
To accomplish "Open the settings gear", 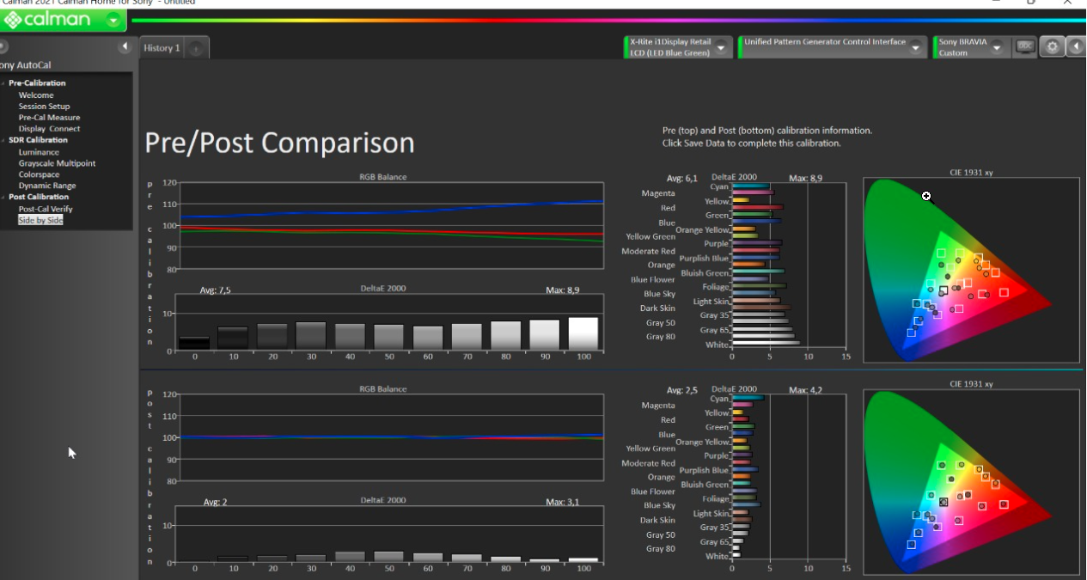I will click(1053, 47).
